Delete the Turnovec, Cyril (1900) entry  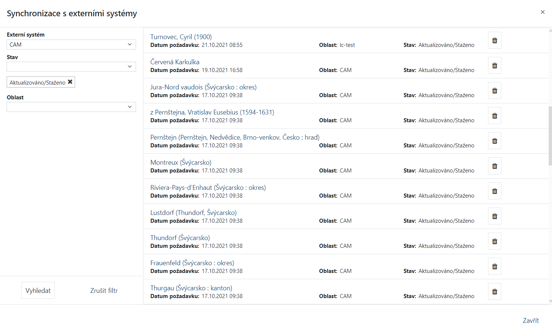494,41
